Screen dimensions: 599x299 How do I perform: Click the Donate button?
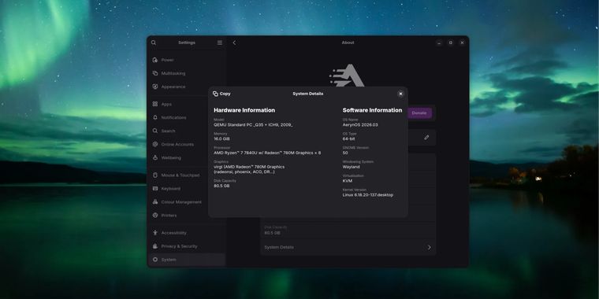(420, 113)
